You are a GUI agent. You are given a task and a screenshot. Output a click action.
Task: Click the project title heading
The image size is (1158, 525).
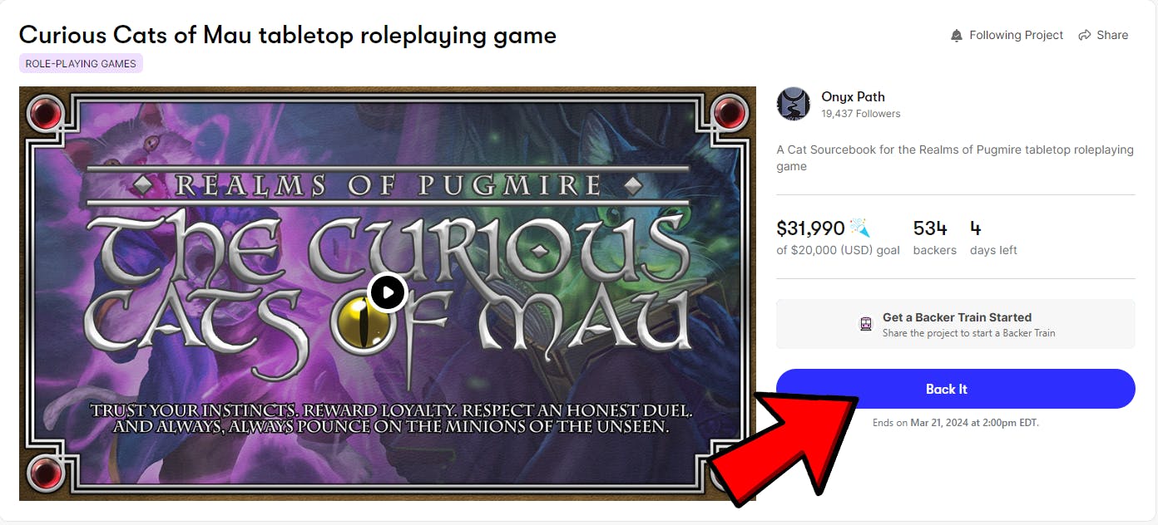288,35
